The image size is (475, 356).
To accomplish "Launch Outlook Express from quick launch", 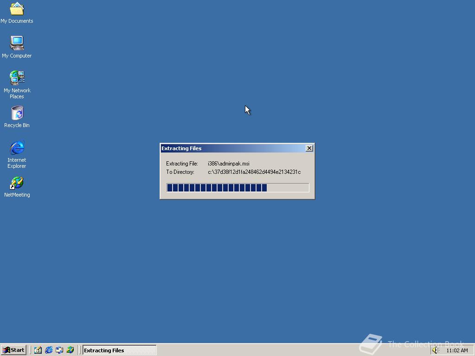I will [59, 350].
